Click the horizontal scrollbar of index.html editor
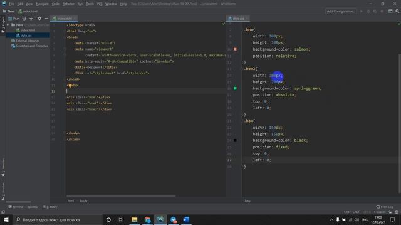 tap(121, 196)
